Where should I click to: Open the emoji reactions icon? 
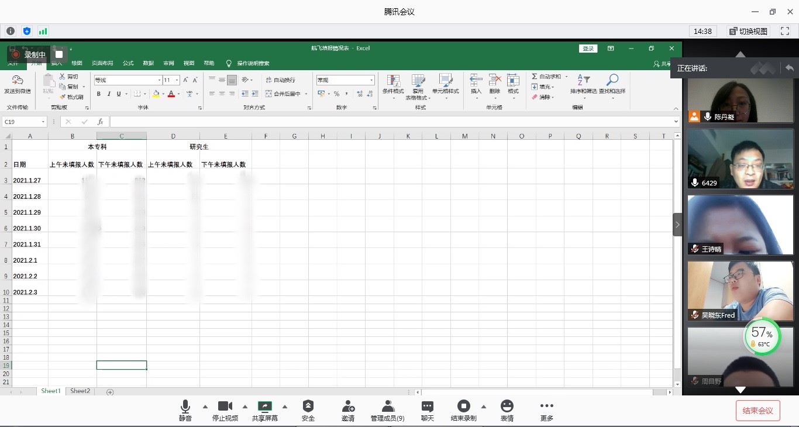(x=507, y=407)
